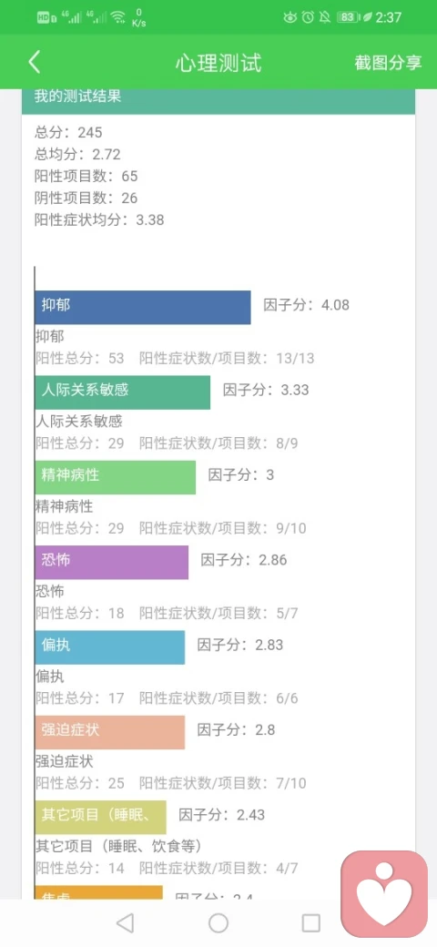The height and width of the screenshot is (947, 437).
Task: Tap the eye comfort status icon
Action: (290, 17)
